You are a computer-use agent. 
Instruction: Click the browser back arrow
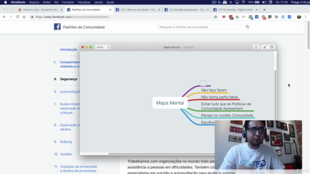[x=4, y=17]
